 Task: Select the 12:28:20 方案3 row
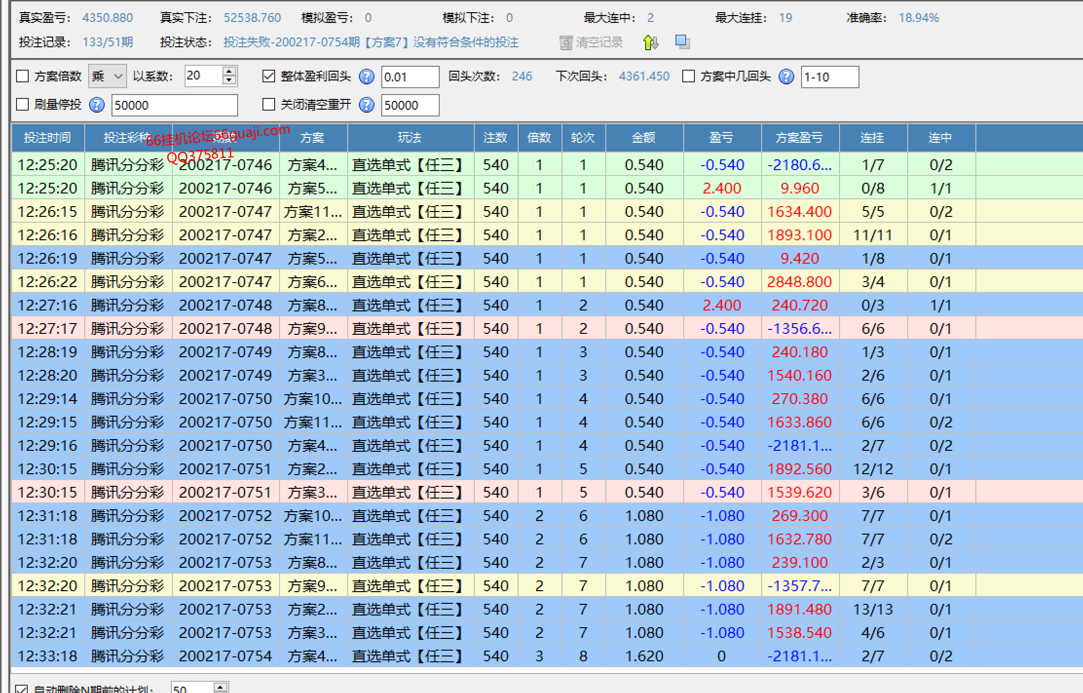[547, 375]
